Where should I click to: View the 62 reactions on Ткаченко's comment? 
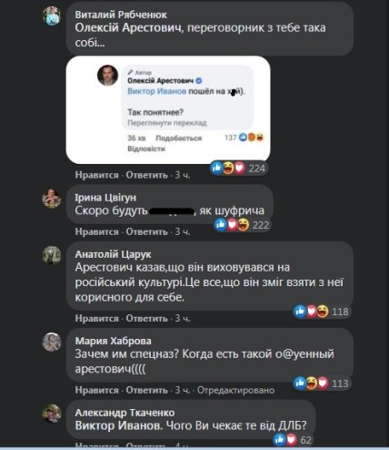pos(293,439)
